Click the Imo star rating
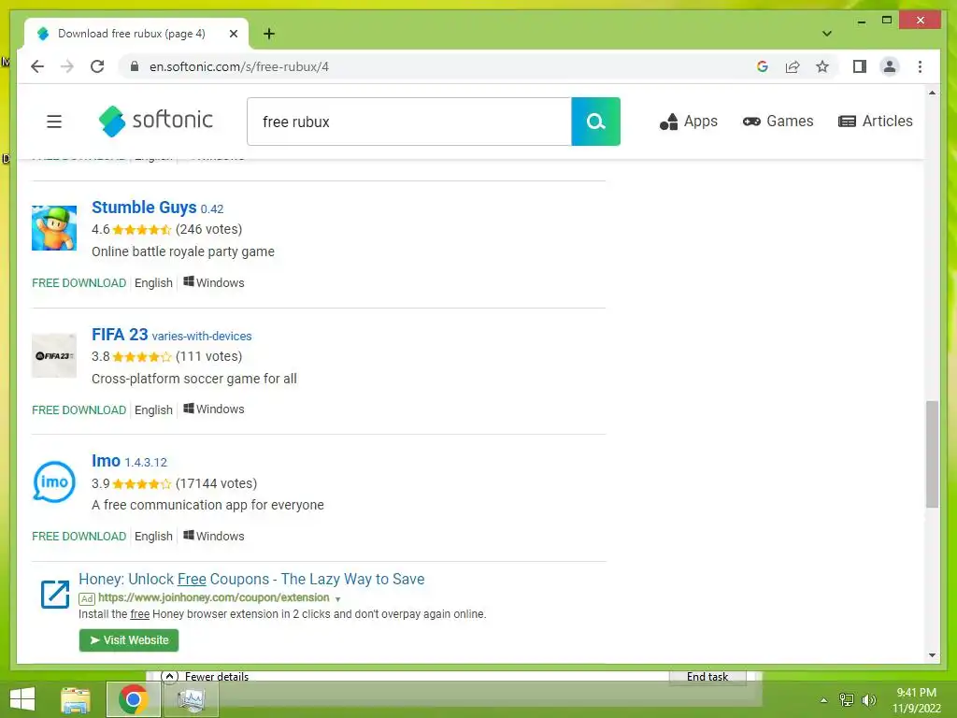Image resolution: width=957 pixels, height=718 pixels. click(x=142, y=483)
